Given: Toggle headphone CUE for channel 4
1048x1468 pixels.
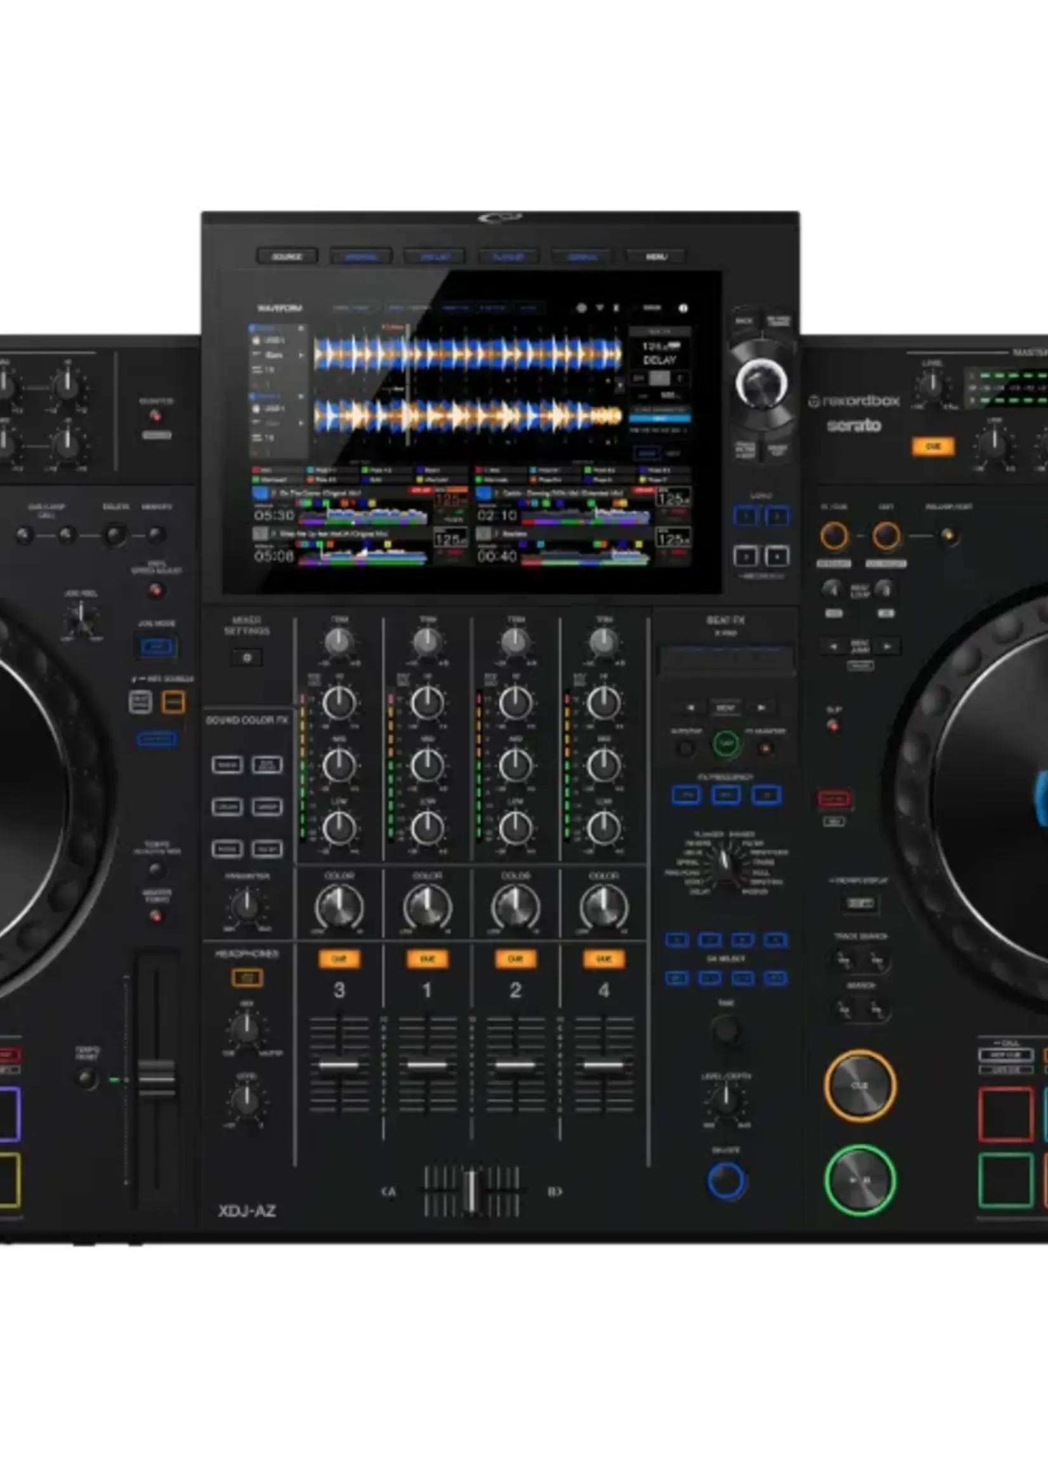Looking at the screenshot, I should 603,959.
